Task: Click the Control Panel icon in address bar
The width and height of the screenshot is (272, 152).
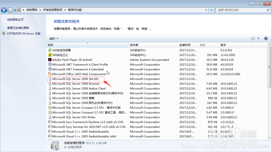Action: (19, 10)
